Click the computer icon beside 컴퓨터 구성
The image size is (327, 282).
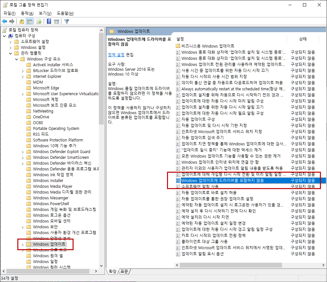click(10, 36)
